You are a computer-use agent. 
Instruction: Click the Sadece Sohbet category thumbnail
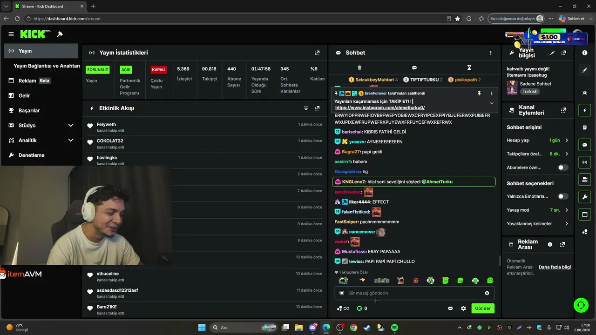pyautogui.click(x=512, y=87)
